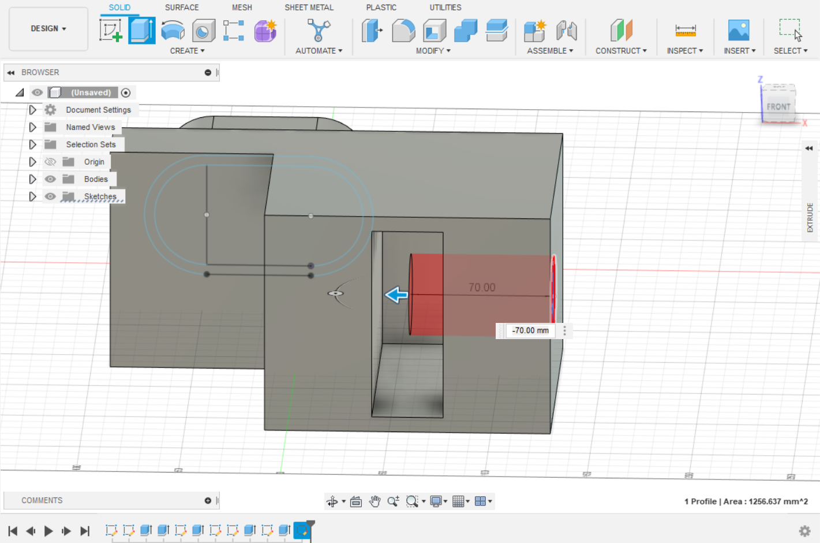Select the Revolve tool icon
The width and height of the screenshot is (820, 543).
173,30
